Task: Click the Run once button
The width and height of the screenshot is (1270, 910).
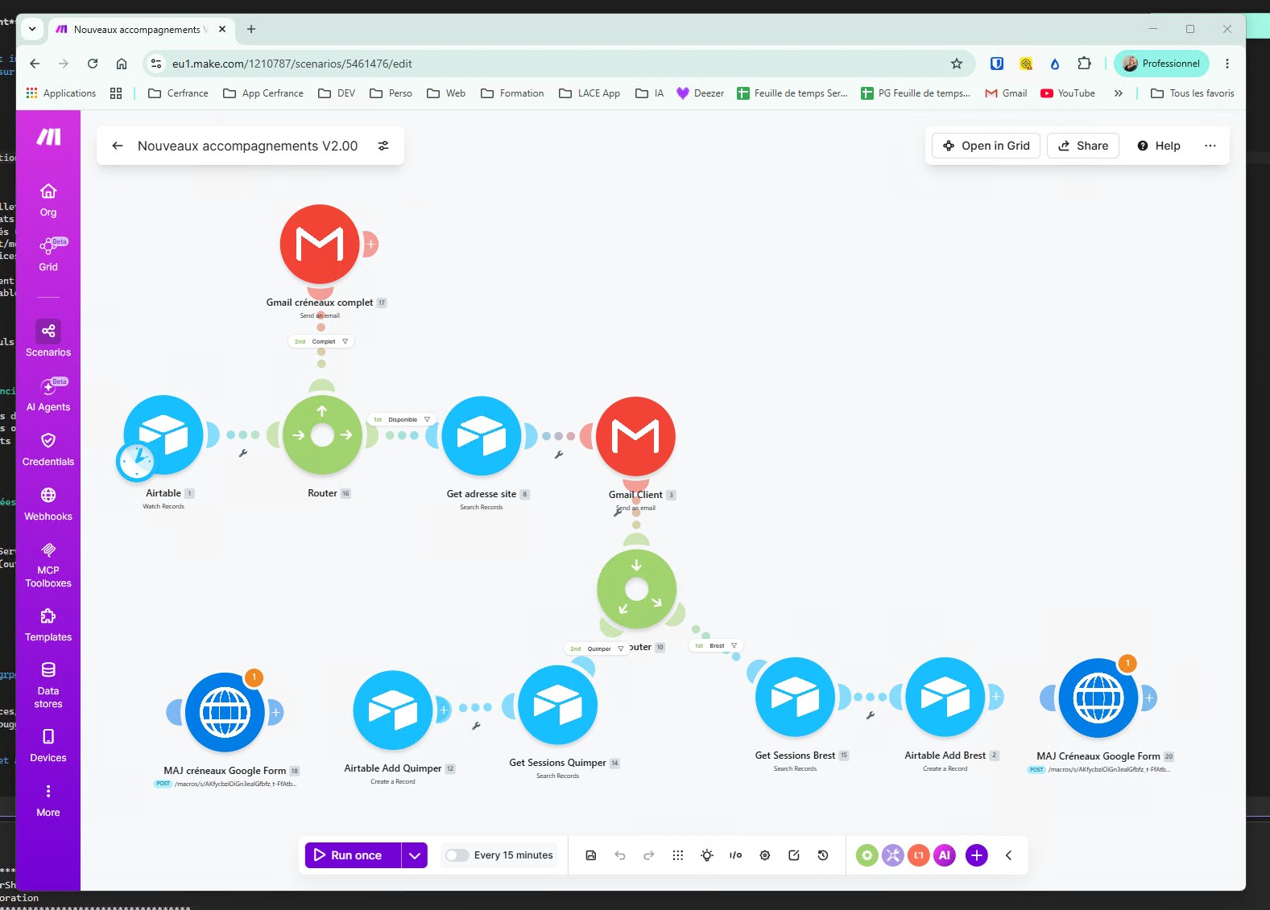Action: (x=353, y=855)
